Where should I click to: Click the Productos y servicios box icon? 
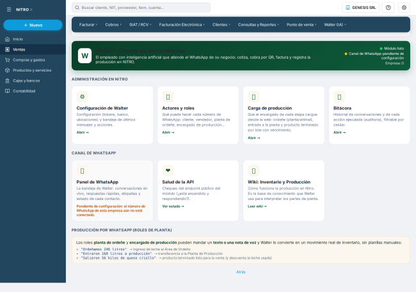click(8, 70)
